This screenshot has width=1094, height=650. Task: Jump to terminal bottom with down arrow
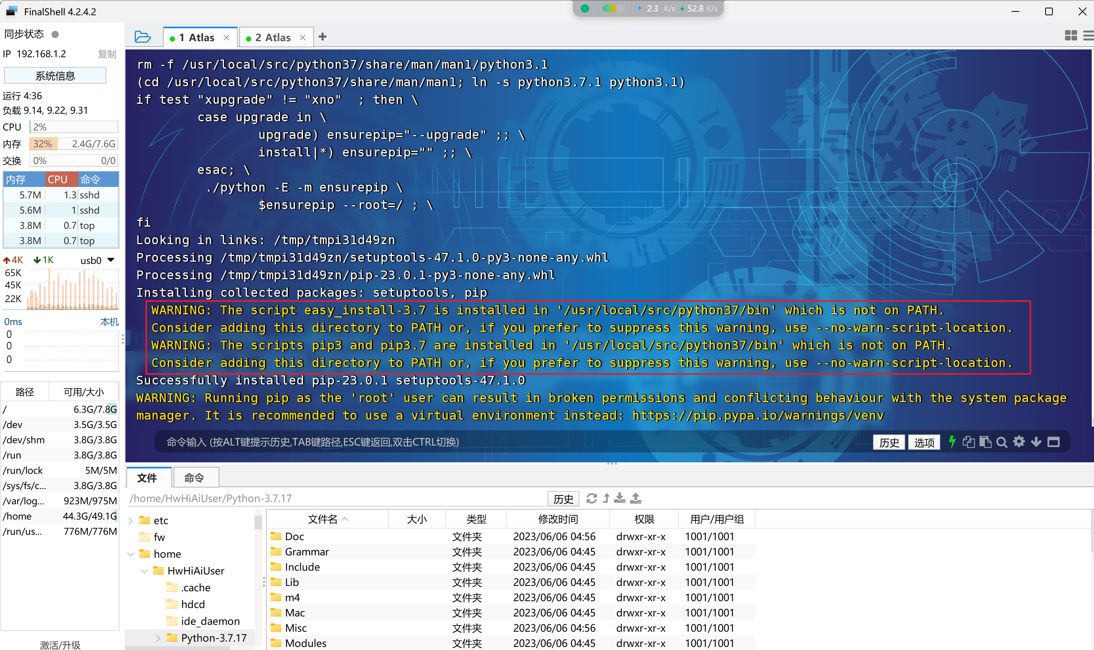1036,442
